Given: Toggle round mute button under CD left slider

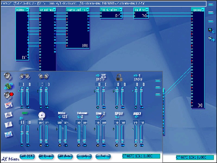Looking at the screenshot, I should coord(40,145).
